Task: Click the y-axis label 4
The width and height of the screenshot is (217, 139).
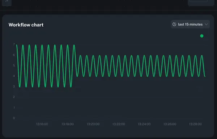Action: pos(14,76)
